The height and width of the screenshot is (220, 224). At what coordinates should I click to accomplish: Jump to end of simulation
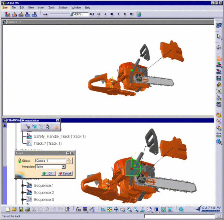(x=131, y=14)
